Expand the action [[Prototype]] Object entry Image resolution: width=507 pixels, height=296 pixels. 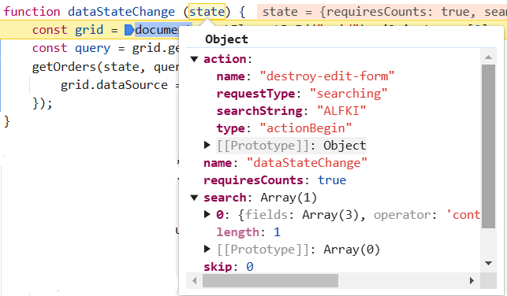207,146
